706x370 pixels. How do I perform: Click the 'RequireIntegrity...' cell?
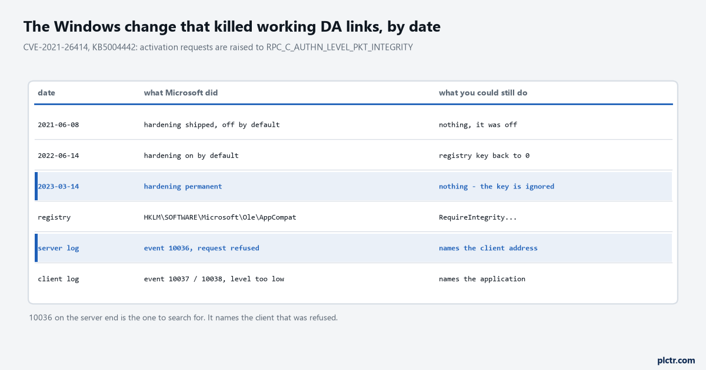click(x=478, y=217)
